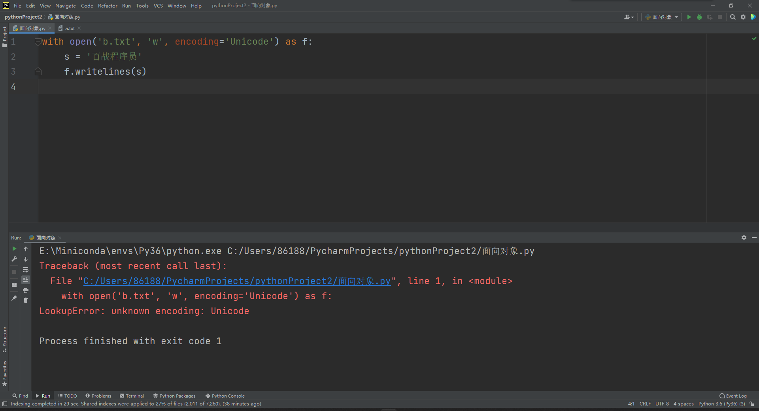Click the Code With Me colorful icon

coord(753,17)
